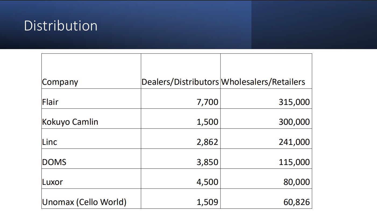
Task: Click the 'Unomax (Cello World)' cell
Action: click(91, 199)
